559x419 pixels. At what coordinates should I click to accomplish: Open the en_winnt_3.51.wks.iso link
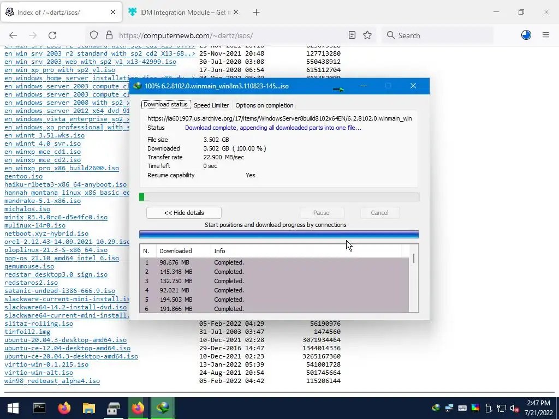click(44, 135)
